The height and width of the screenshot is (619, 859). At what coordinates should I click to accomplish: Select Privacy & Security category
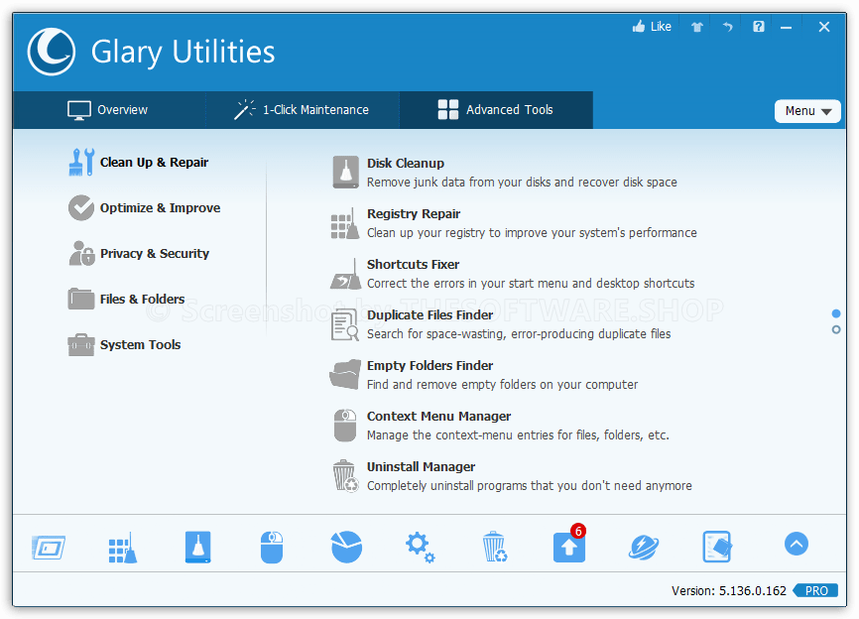pyautogui.click(x=139, y=253)
